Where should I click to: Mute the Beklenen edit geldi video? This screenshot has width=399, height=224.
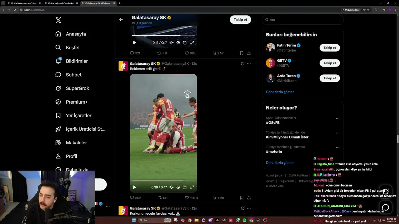click(171, 187)
